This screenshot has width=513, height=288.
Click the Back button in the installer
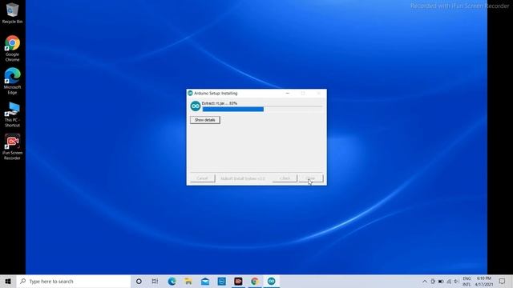(285, 178)
